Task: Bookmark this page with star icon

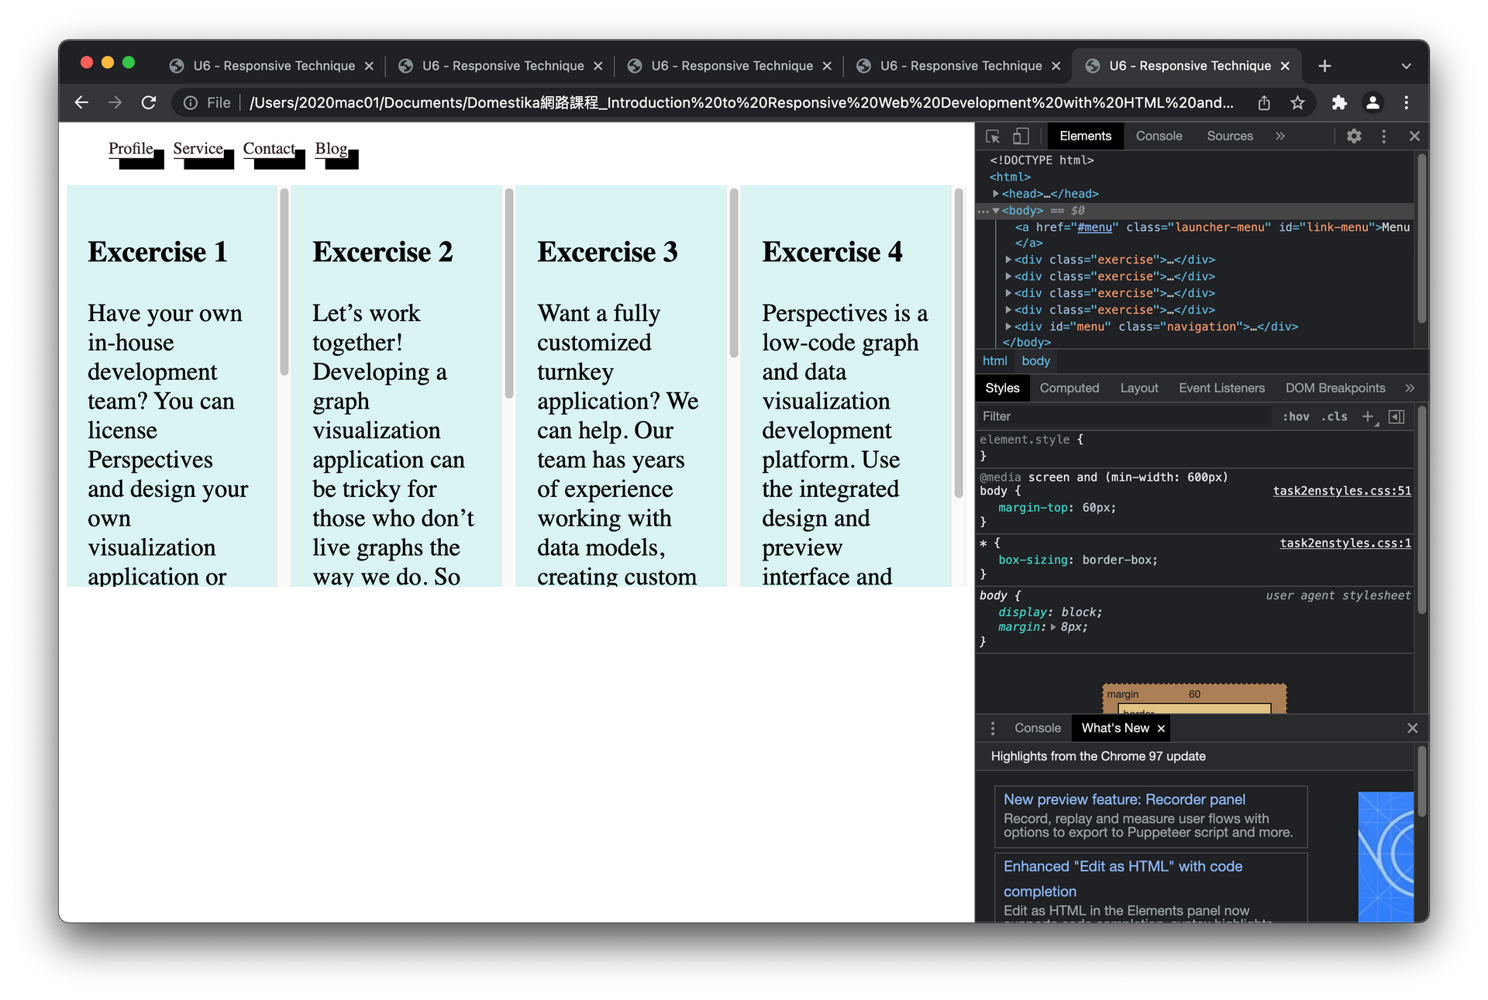Action: [1297, 102]
